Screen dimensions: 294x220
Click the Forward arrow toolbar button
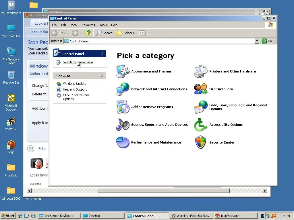pyautogui.click(x=75, y=33)
